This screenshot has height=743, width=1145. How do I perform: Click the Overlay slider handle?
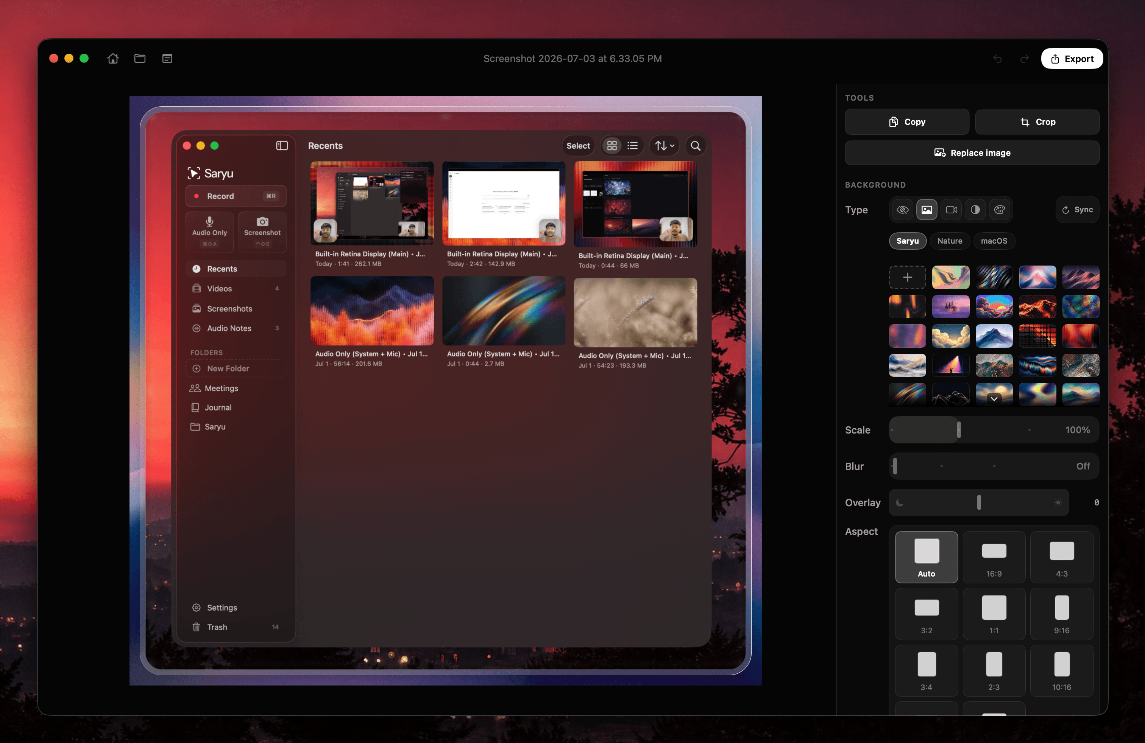point(979,503)
